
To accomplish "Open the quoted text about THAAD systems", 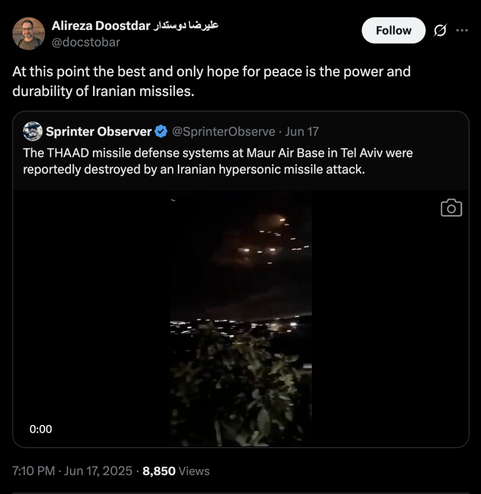I will [x=218, y=161].
